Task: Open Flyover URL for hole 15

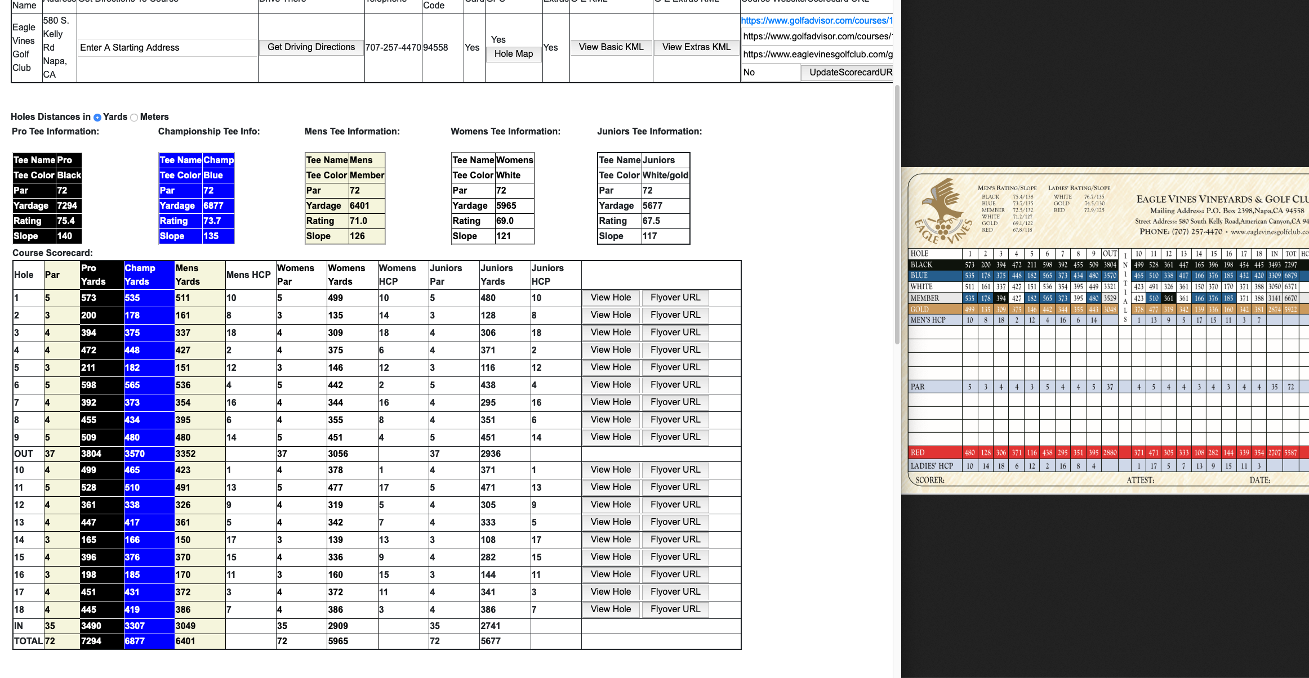Action: pos(675,557)
